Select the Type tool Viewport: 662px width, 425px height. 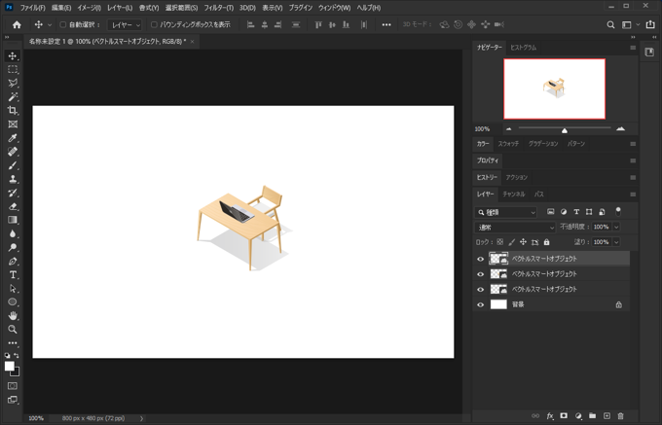[x=13, y=275]
